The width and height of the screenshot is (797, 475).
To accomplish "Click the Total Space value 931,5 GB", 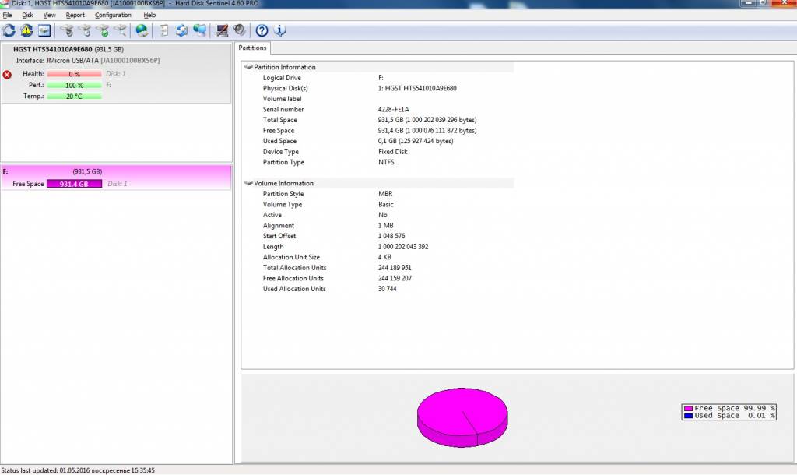I will (x=427, y=120).
